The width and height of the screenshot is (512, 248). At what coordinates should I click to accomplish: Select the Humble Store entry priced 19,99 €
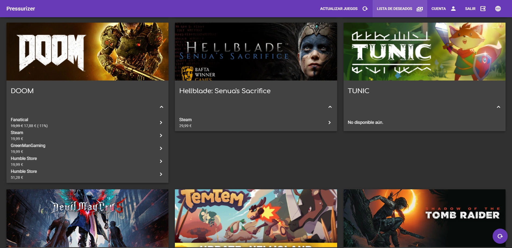(x=87, y=161)
